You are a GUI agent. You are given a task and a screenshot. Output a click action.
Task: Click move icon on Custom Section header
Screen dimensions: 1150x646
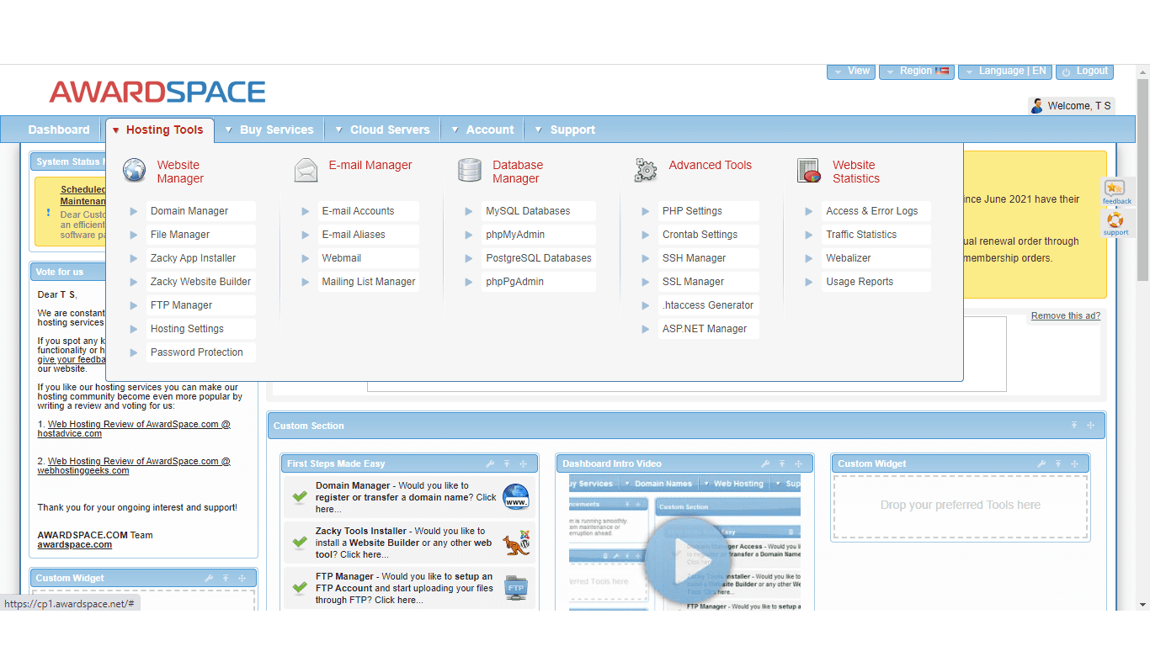1090,426
